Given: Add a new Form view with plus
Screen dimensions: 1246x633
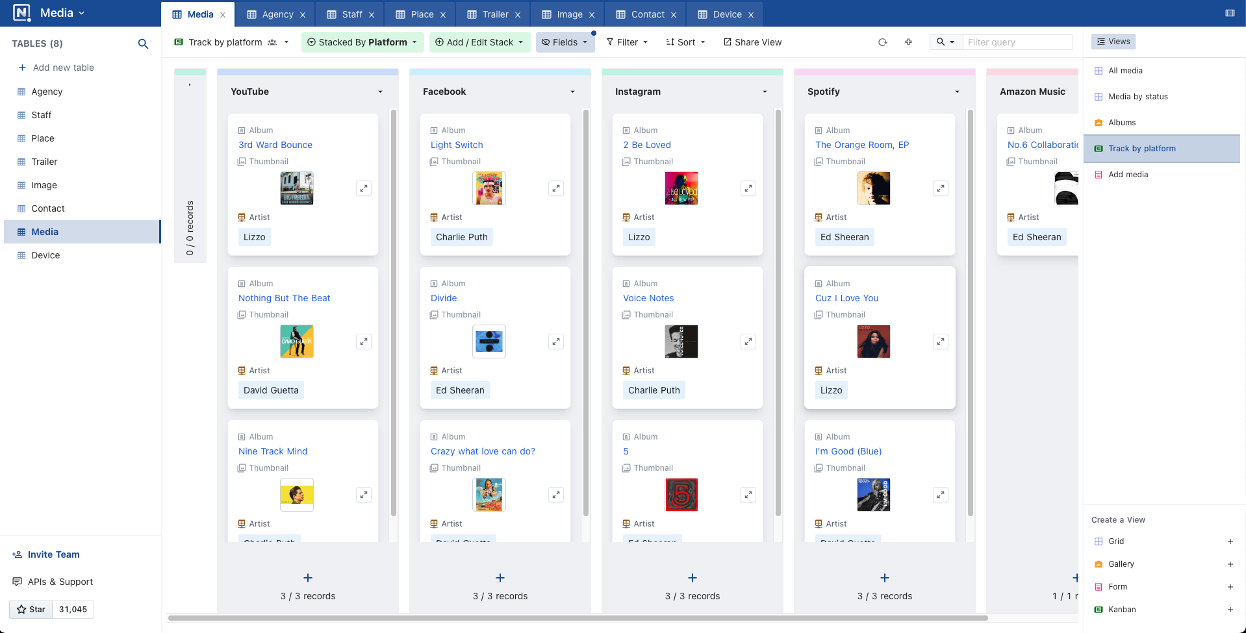Looking at the screenshot, I should [x=1230, y=587].
